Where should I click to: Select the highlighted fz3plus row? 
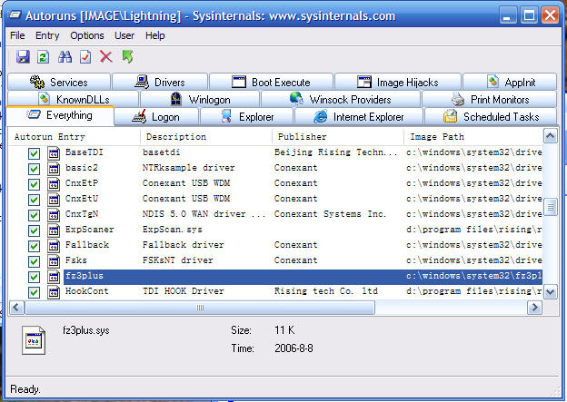click(x=303, y=277)
